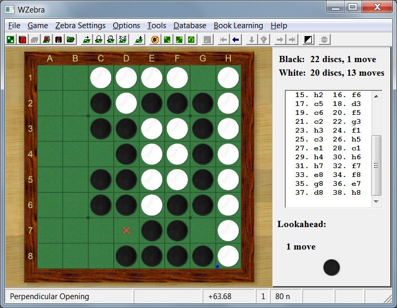Click the move list scroll up arrow
The width and height of the screenshot is (397, 308).
[376, 96]
